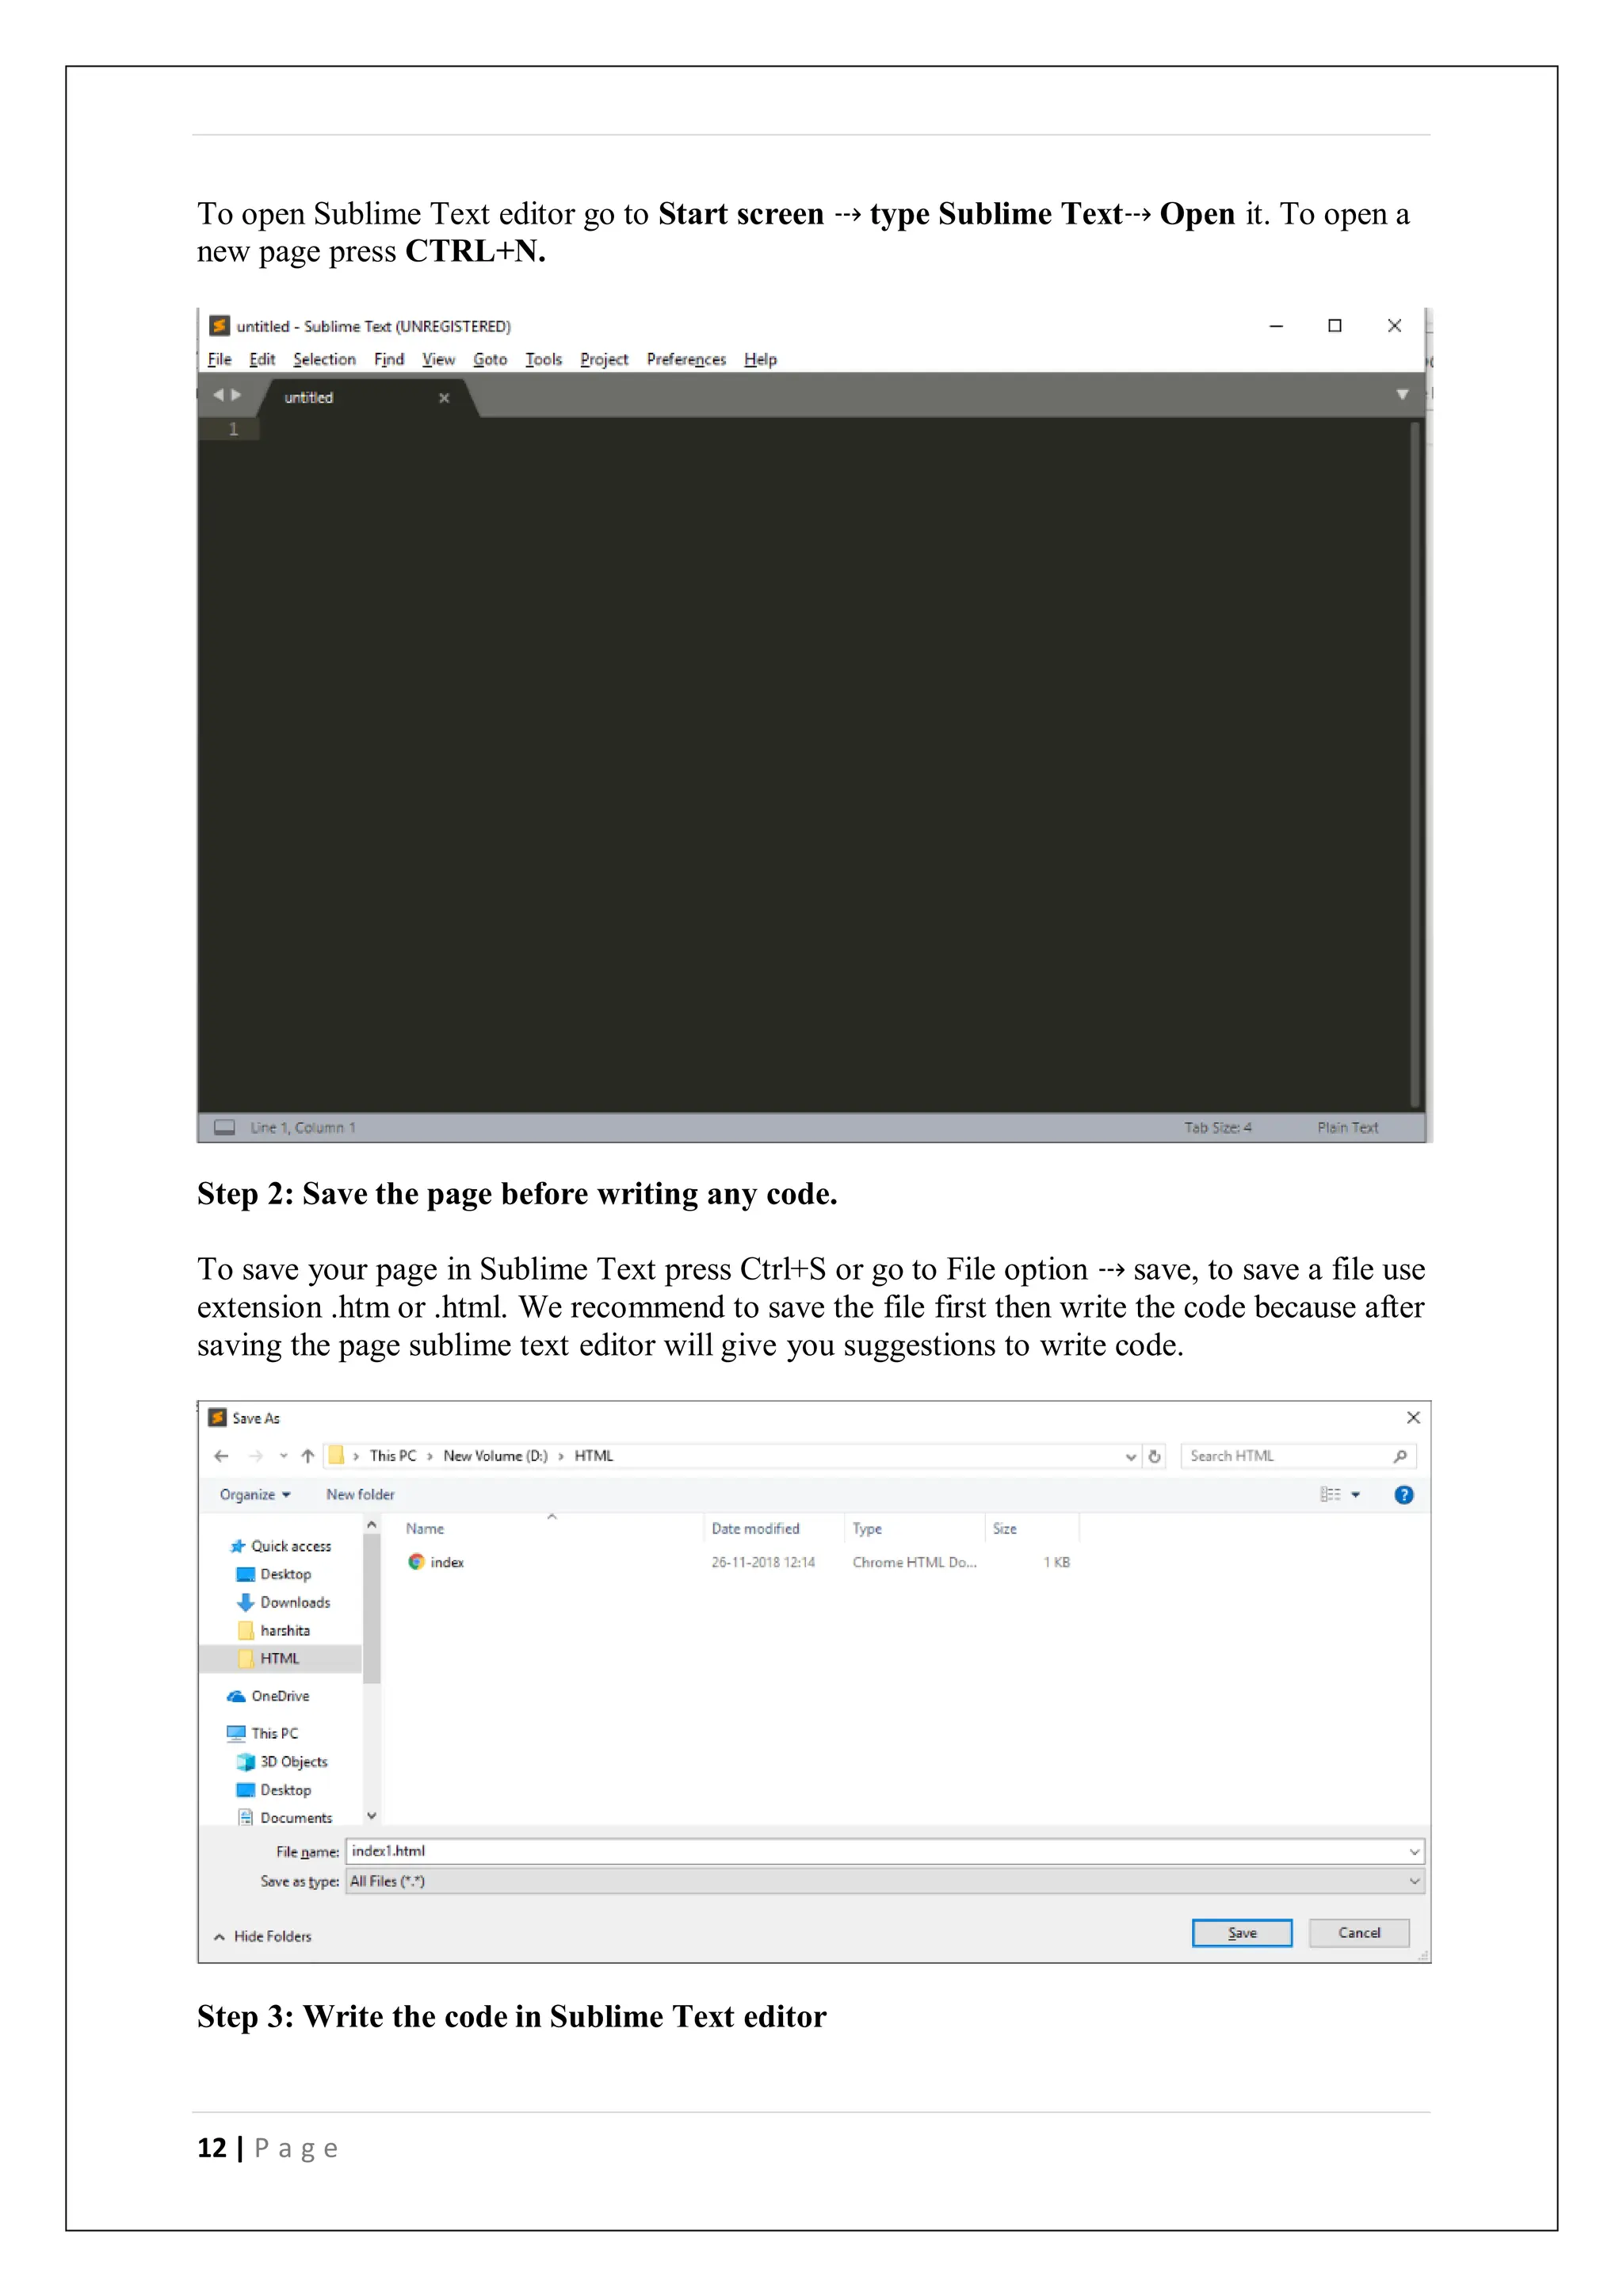Viewport: 1623px width, 2296px height.
Task: Sort by Size column header
Action: point(1004,1528)
